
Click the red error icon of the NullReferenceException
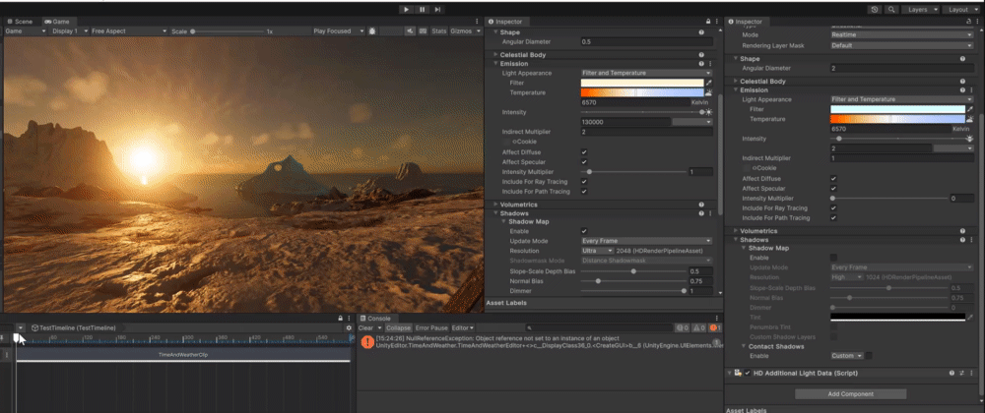coord(366,341)
